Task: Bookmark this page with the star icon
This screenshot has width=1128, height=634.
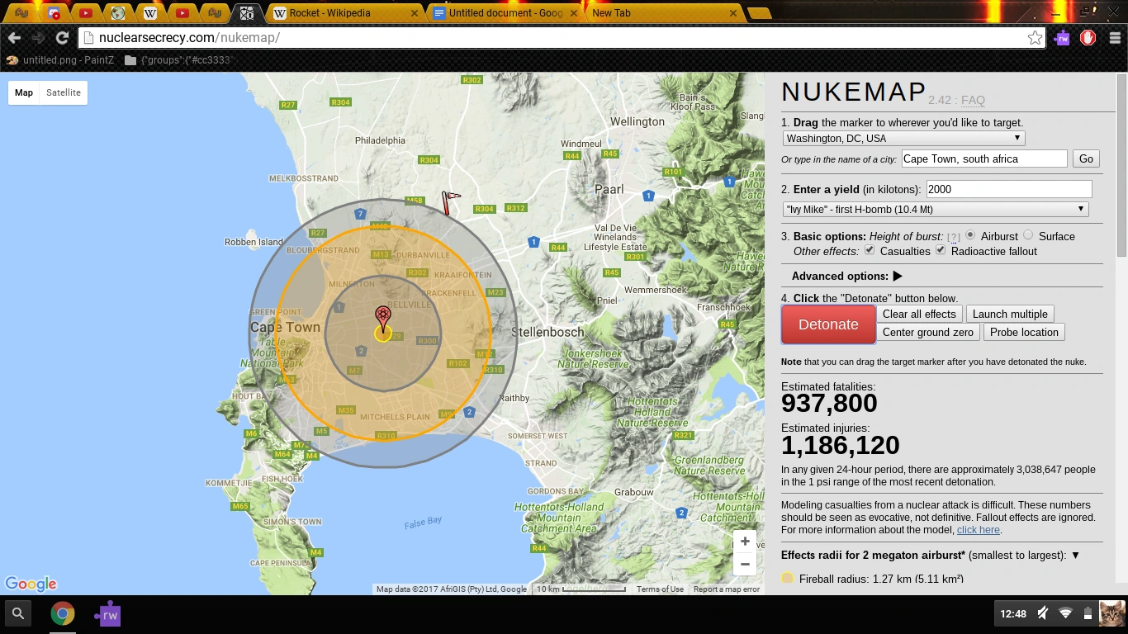Action: [x=1035, y=38]
